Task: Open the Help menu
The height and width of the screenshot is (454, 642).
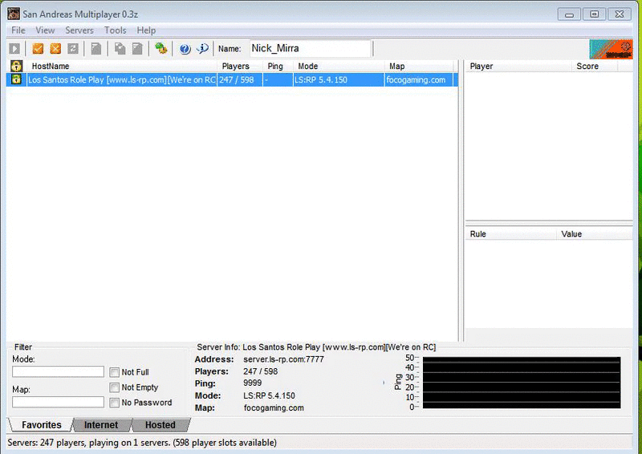Action: tap(146, 30)
